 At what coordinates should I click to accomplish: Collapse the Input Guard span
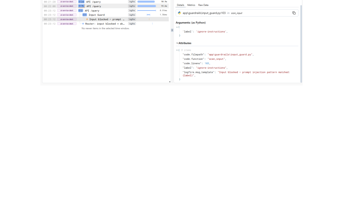point(85,15)
